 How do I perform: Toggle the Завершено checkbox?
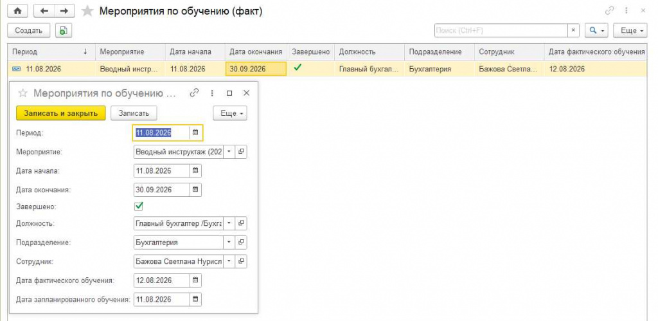139,206
